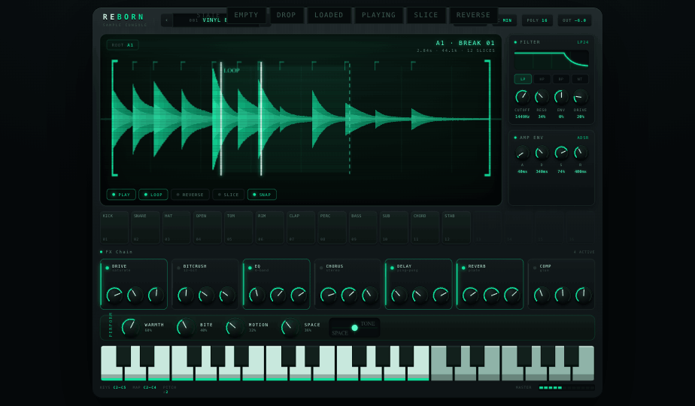Image resolution: width=695 pixels, height=406 pixels.
Task: Enable REVERSE playback toggle
Action: pyautogui.click(x=190, y=195)
